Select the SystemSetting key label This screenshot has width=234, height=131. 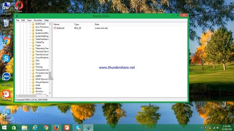pos(42,36)
